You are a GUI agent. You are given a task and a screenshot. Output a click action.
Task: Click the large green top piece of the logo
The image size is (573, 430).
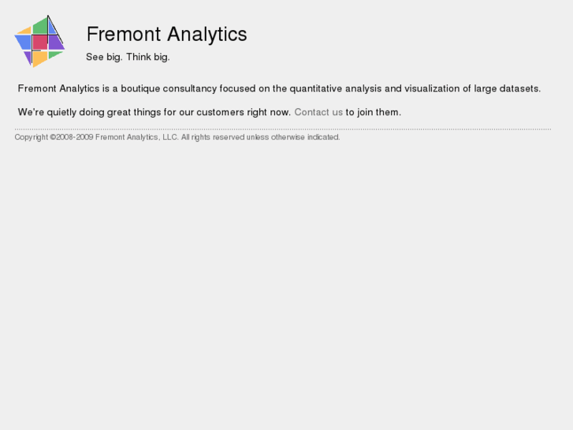click(x=41, y=28)
